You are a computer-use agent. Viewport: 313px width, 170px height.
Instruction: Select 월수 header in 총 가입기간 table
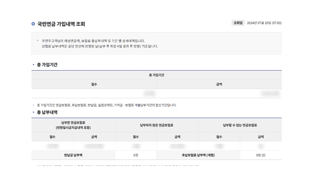point(94,84)
